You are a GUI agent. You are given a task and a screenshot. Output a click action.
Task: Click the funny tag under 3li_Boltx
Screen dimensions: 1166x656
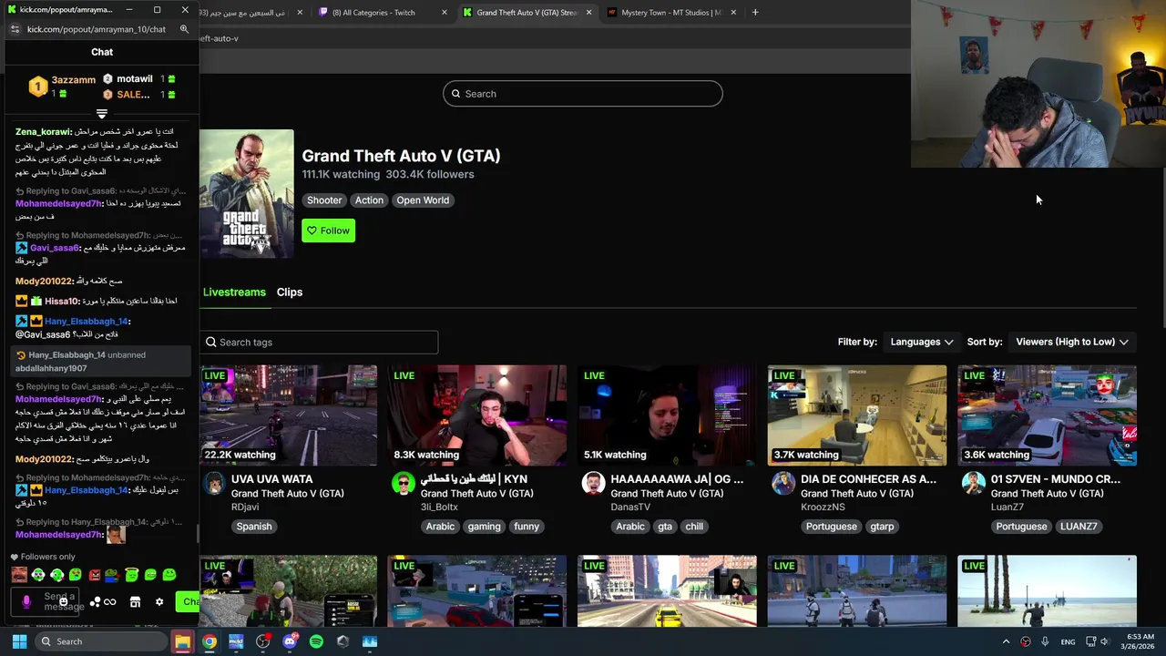(527, 527)
